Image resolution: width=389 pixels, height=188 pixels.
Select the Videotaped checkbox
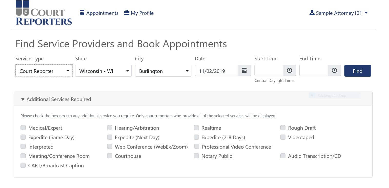(x=283, y=137)
